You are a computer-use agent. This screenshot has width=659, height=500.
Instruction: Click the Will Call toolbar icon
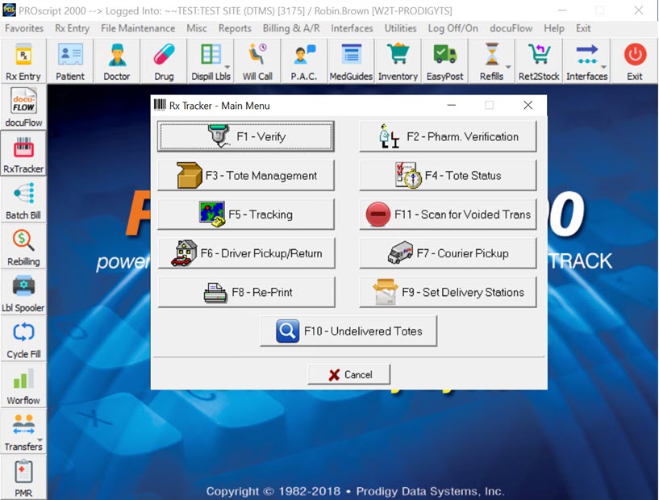click(257, 62)
